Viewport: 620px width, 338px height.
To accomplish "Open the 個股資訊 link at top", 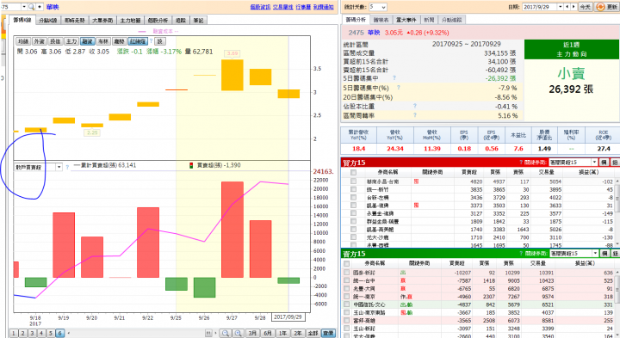I will pos(260,7).
